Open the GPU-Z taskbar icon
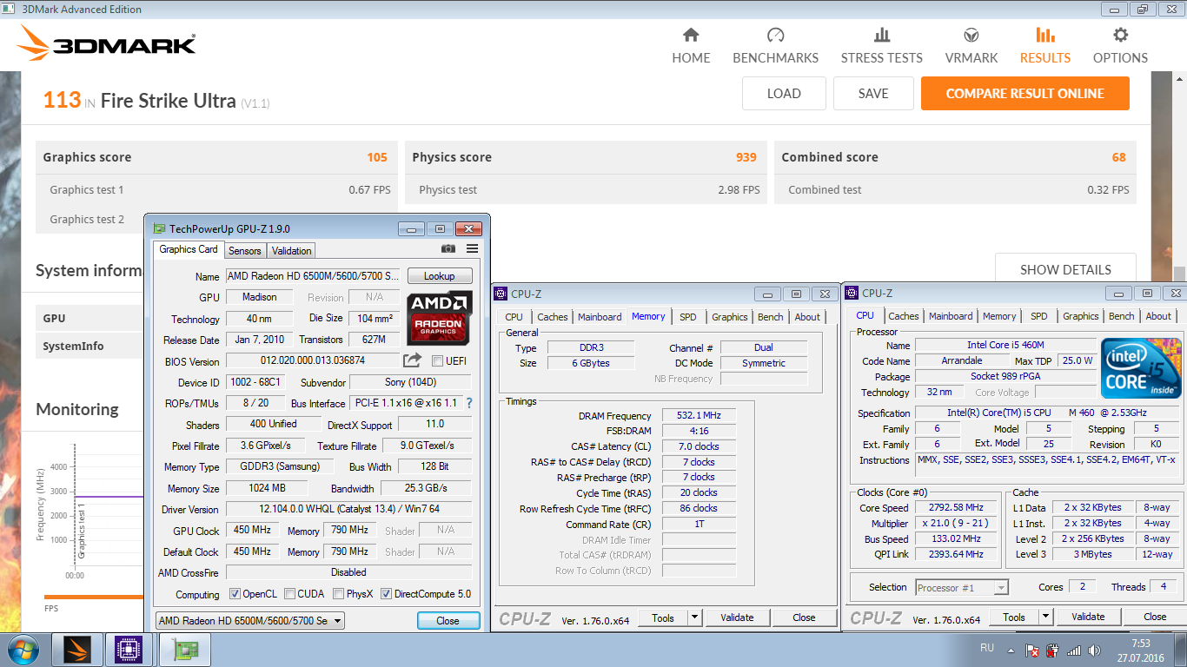This screenshot has height=667, width=1187. pyautogui.click(x=184, y=650)
